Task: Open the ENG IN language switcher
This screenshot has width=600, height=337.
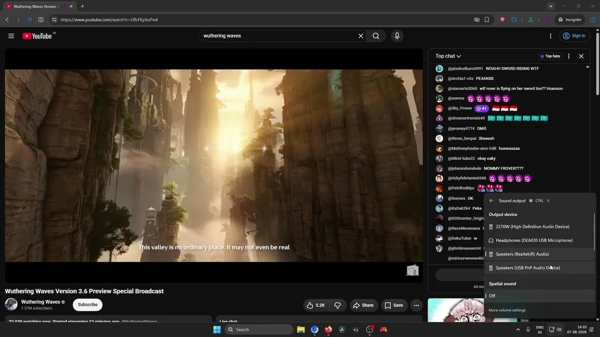Action: click(x=540, y=330)
